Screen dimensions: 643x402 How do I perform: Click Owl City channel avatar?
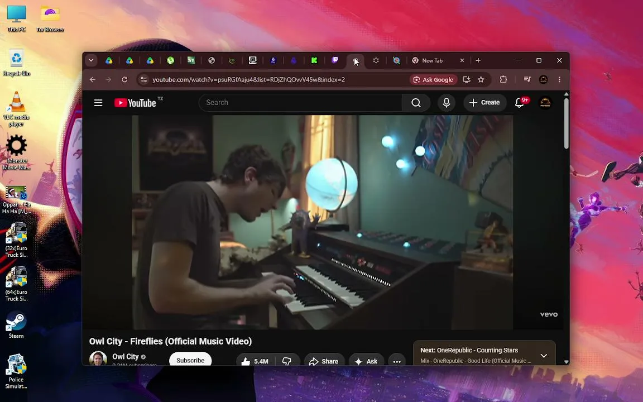pos(98,358)
